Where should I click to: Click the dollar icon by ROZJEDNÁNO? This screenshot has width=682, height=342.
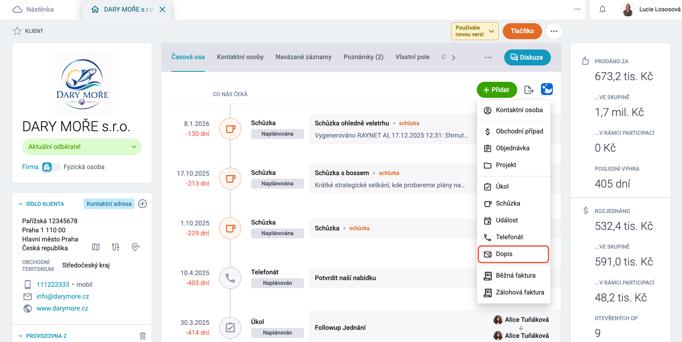585,211
